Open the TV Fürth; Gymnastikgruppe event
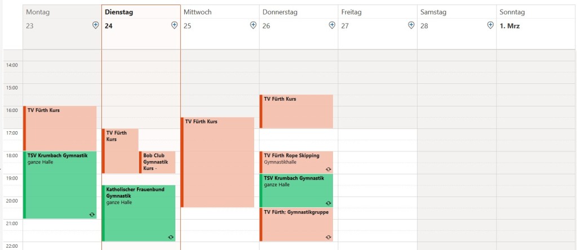 [x=296, y=225]
